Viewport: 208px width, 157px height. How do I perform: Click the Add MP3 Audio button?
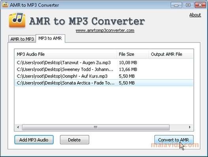[34, 140]
